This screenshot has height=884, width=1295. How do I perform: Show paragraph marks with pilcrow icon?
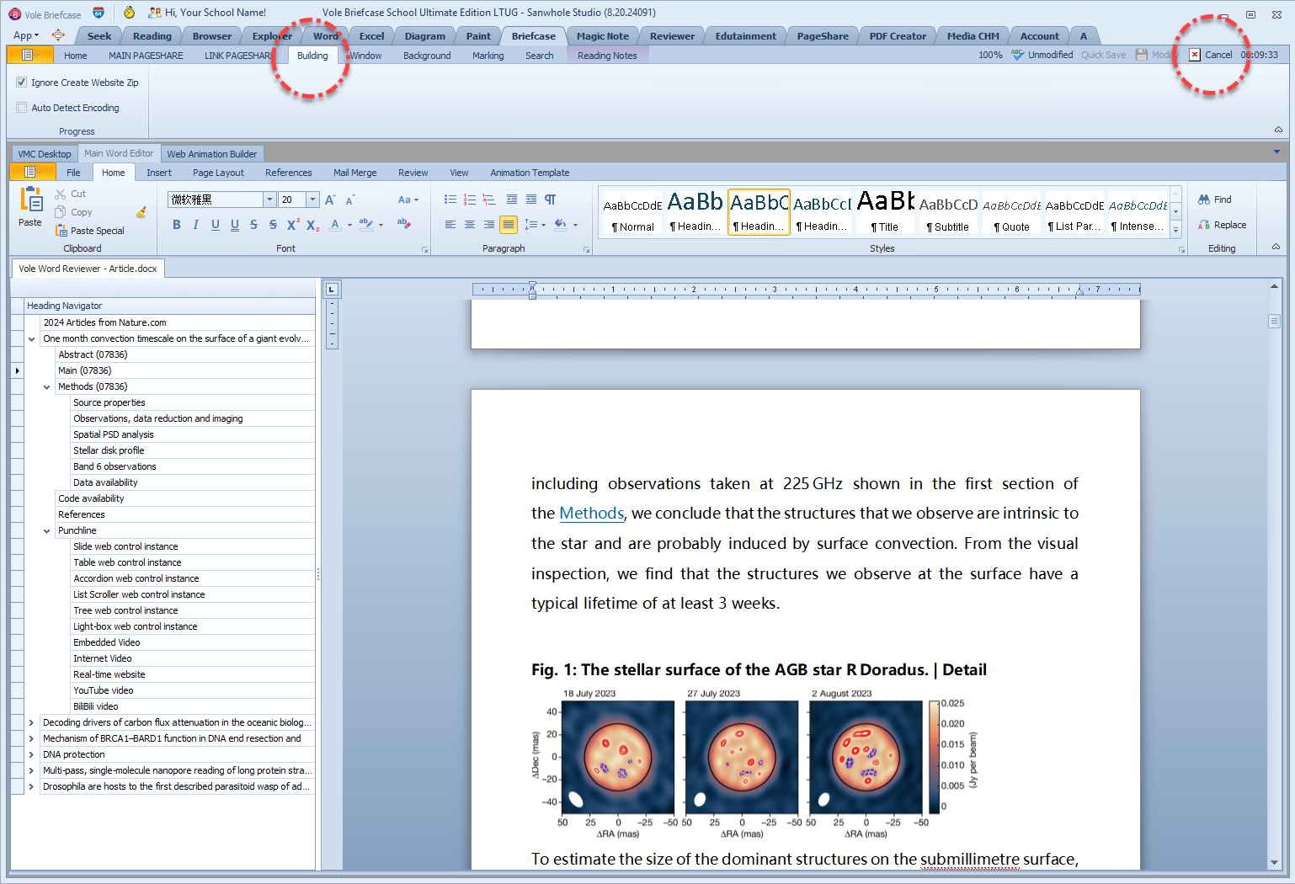[550, 200]
